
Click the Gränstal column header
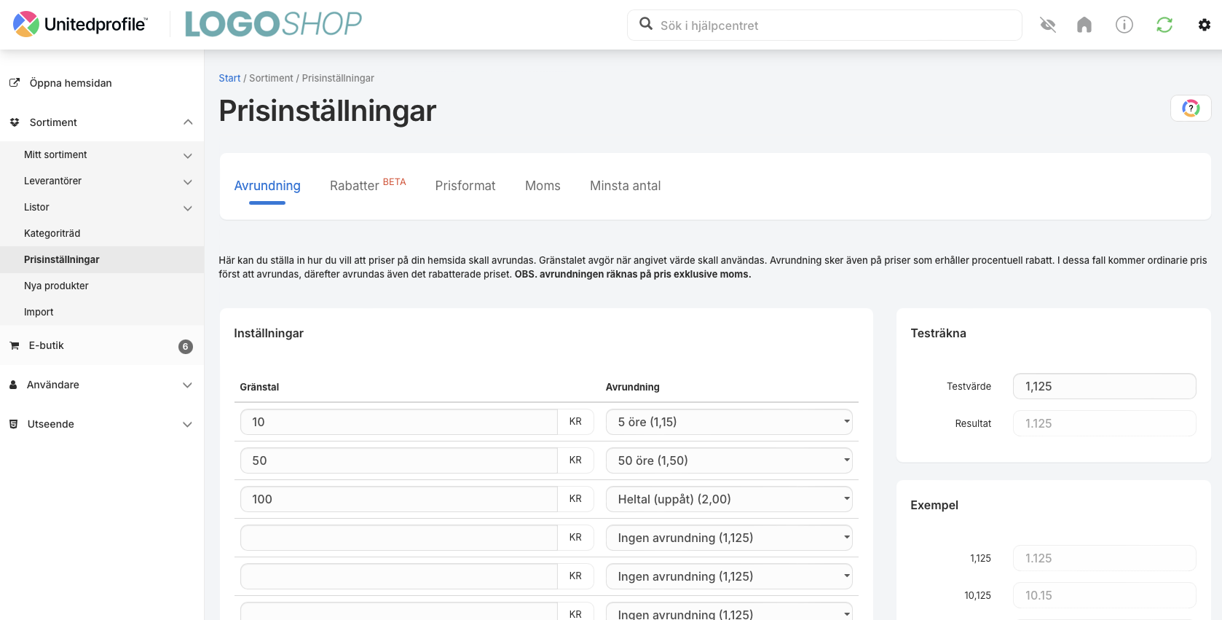[x=259, y=387]
